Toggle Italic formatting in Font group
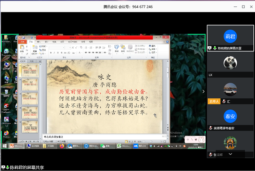Image resolution: width=255 pixels, height=171 pixels. pyautogui.click(x=54, y=53)
